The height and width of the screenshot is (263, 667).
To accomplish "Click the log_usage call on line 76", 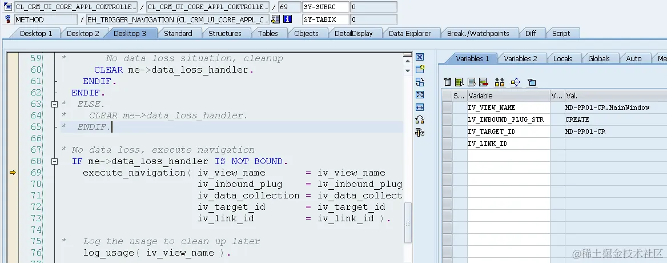I will (156, 253).
